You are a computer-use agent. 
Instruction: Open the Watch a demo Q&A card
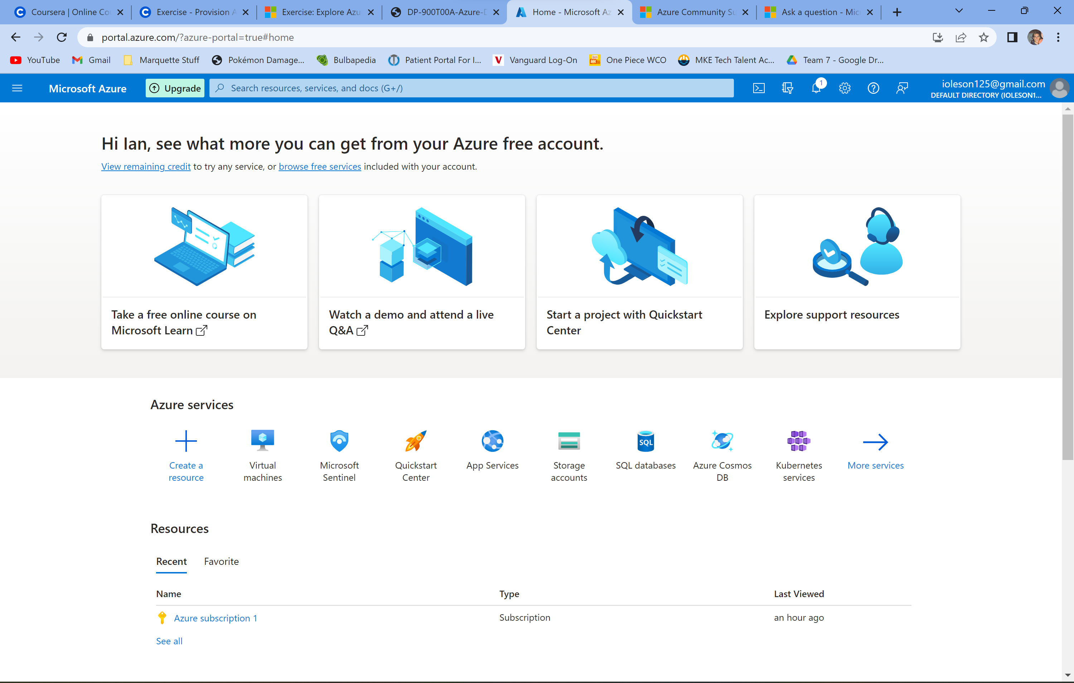click(422, 272)
